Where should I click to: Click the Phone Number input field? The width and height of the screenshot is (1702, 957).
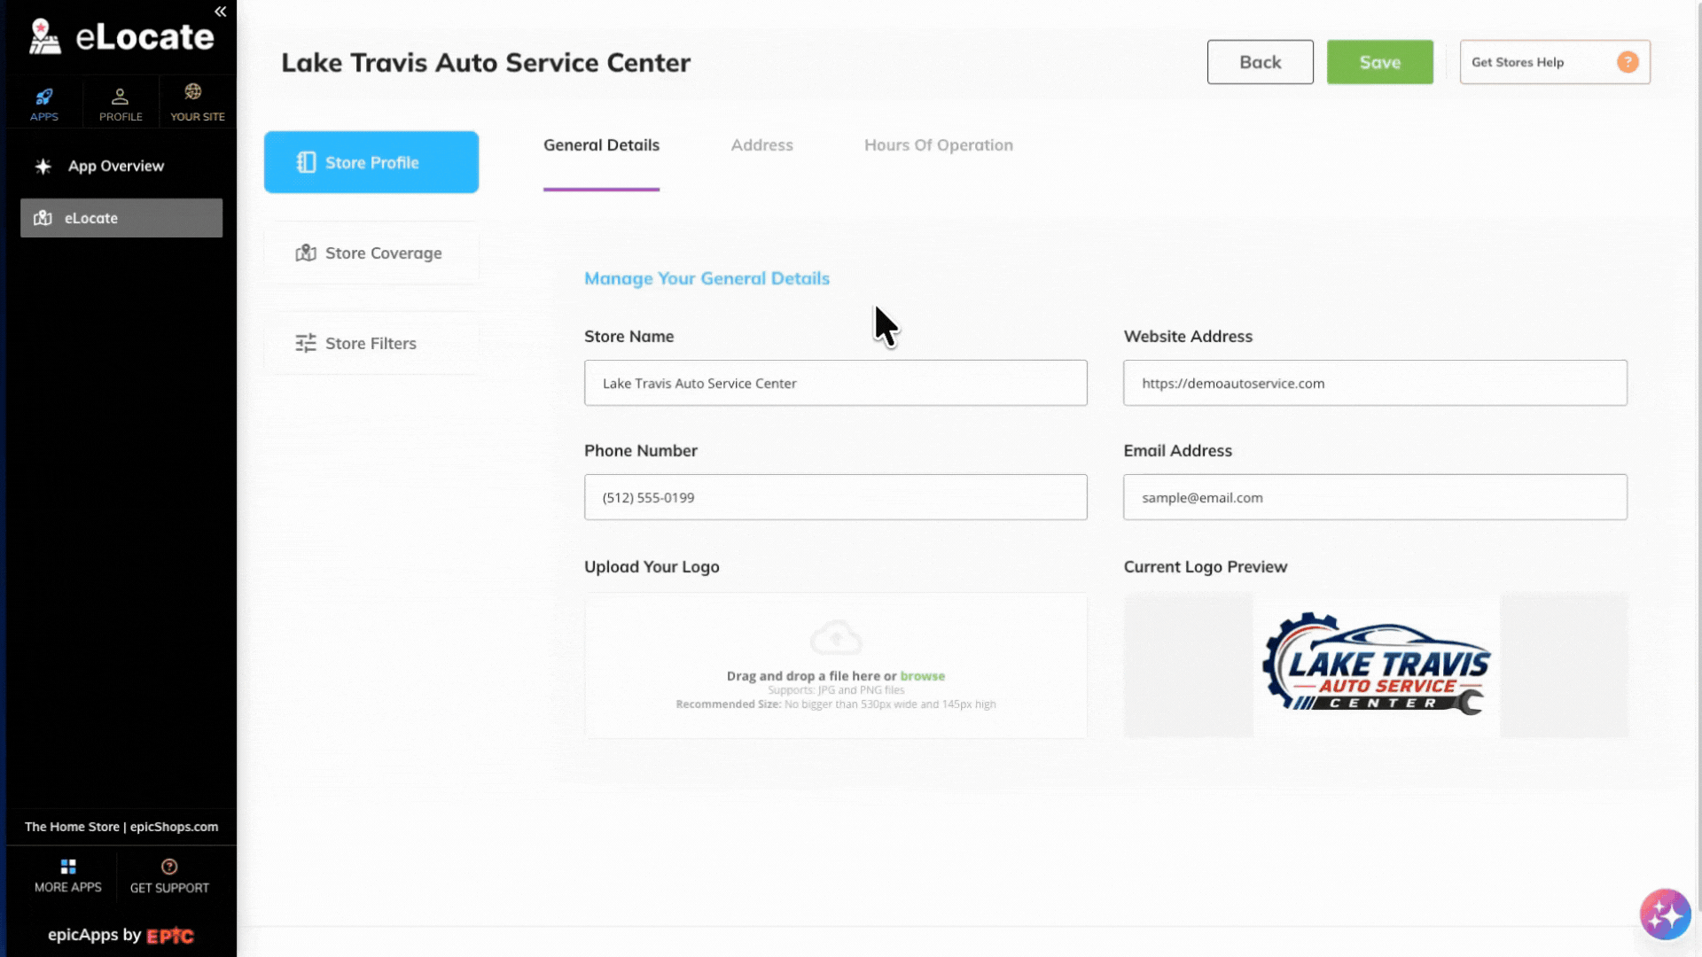tap(836, 497)
